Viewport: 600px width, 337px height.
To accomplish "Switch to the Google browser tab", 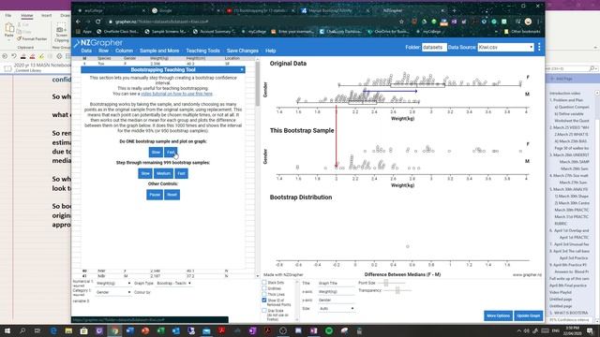I will pyautogui.click(x=185, y=10).
